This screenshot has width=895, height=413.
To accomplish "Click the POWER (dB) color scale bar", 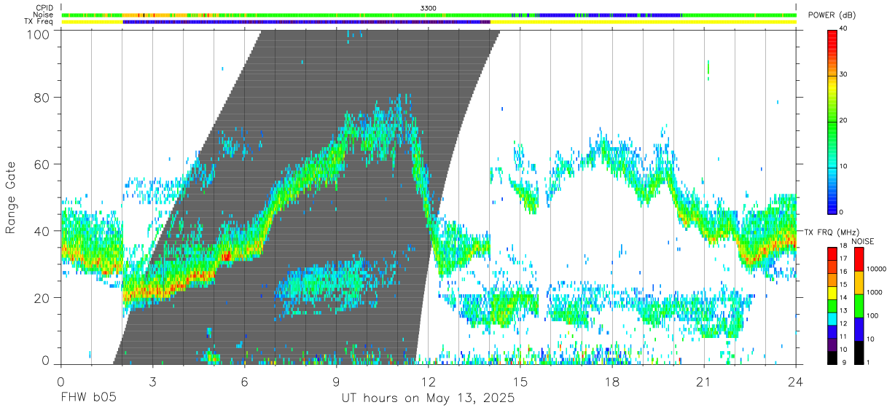I will pos(833,121).
